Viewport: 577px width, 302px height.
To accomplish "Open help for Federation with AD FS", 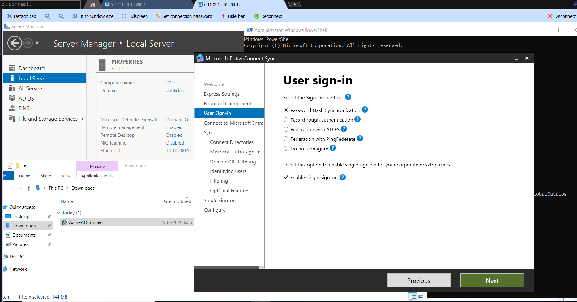I will [x=344, y=129].
